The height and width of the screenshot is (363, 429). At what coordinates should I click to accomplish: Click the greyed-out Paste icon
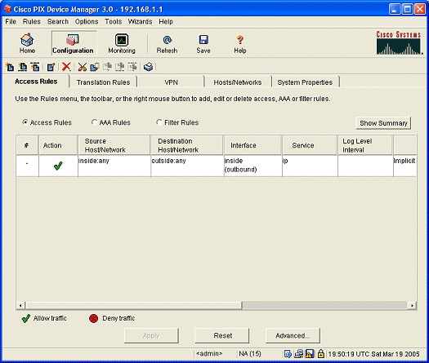pos(107,67)
